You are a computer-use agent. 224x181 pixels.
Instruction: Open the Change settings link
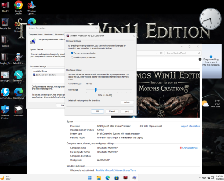coord(190,148)
